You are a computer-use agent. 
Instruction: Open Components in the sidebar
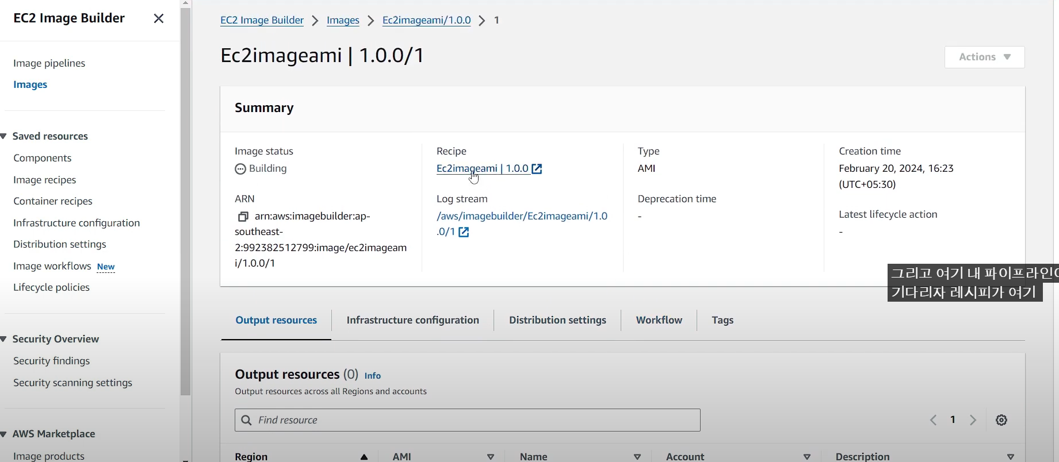coord(43,158)
